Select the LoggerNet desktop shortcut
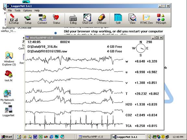187x140 pixels. (x=8, y=111)
